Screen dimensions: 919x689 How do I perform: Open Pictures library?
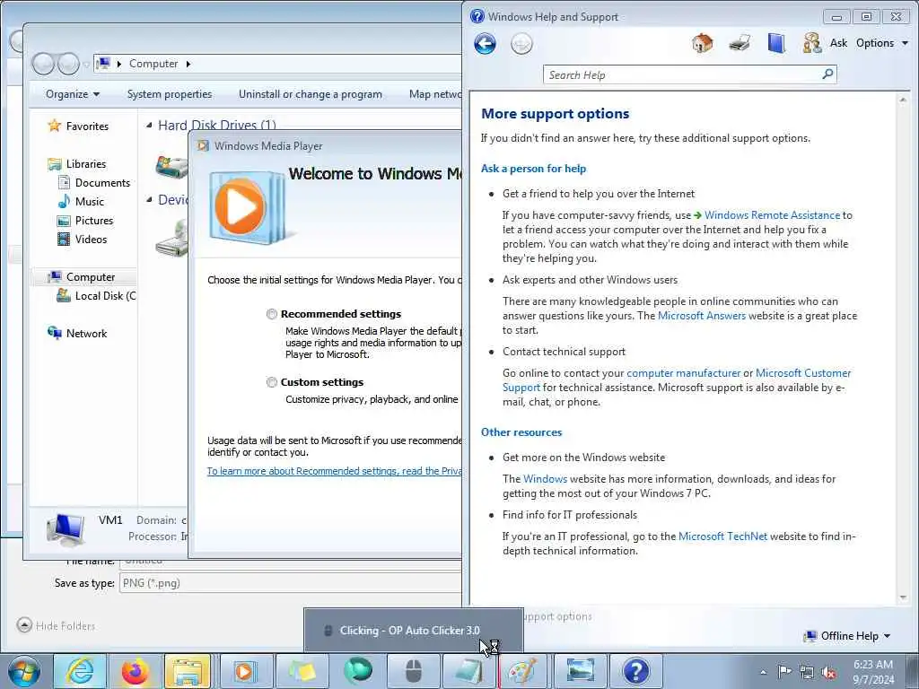tap(93, 221)
